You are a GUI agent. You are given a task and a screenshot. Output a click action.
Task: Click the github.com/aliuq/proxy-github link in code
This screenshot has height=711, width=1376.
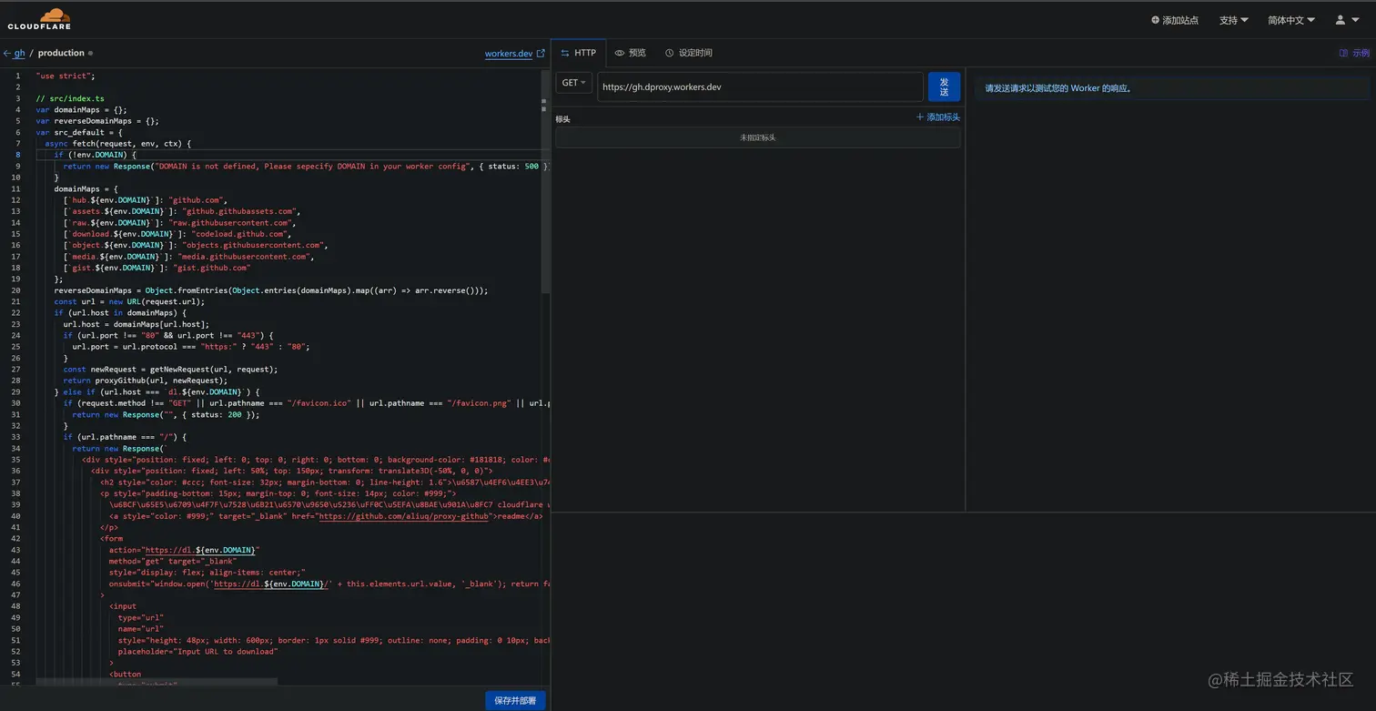[404, 516]
